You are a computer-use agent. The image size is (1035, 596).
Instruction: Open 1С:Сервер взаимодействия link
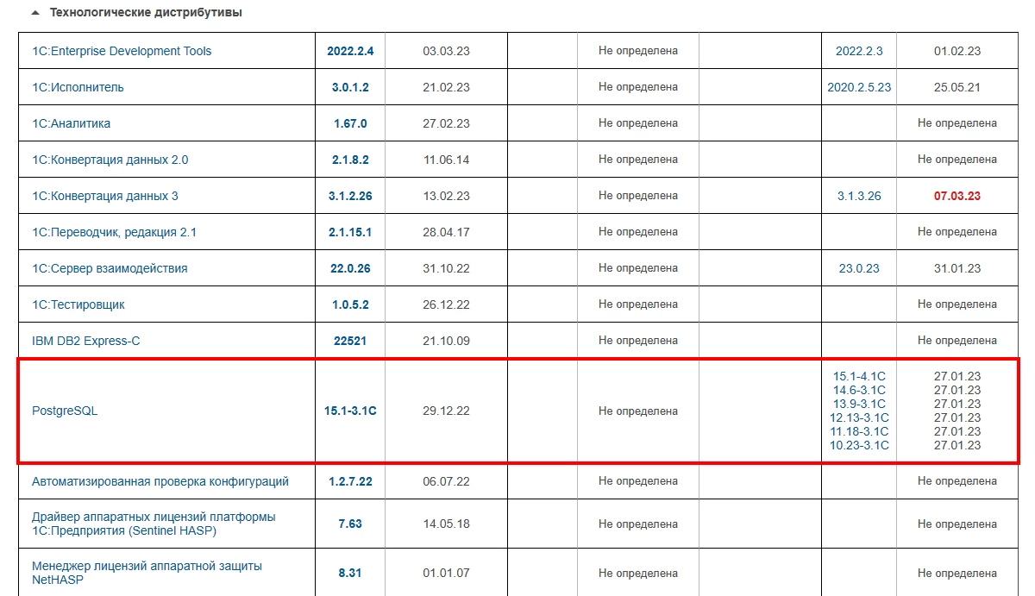[x=110, y=268]
